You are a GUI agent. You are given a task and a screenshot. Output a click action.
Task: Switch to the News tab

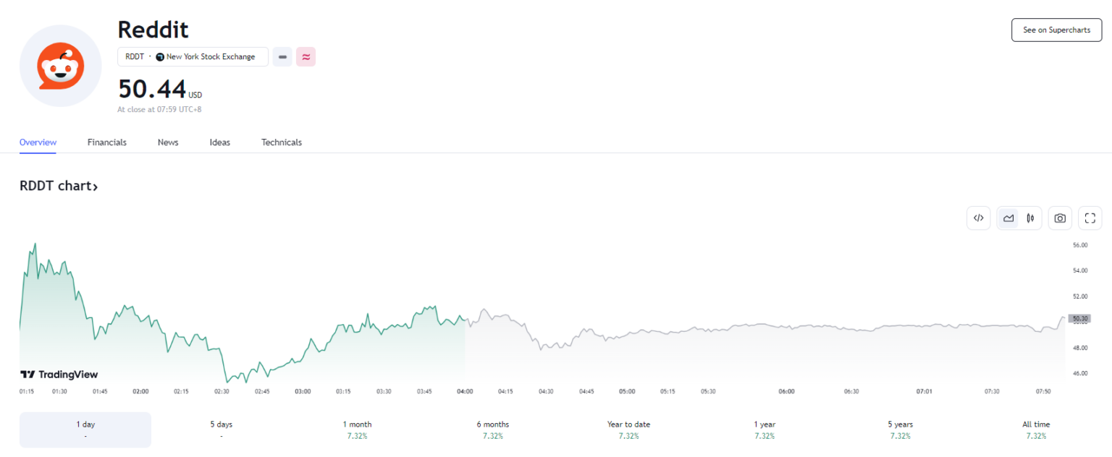coord(168,142)
